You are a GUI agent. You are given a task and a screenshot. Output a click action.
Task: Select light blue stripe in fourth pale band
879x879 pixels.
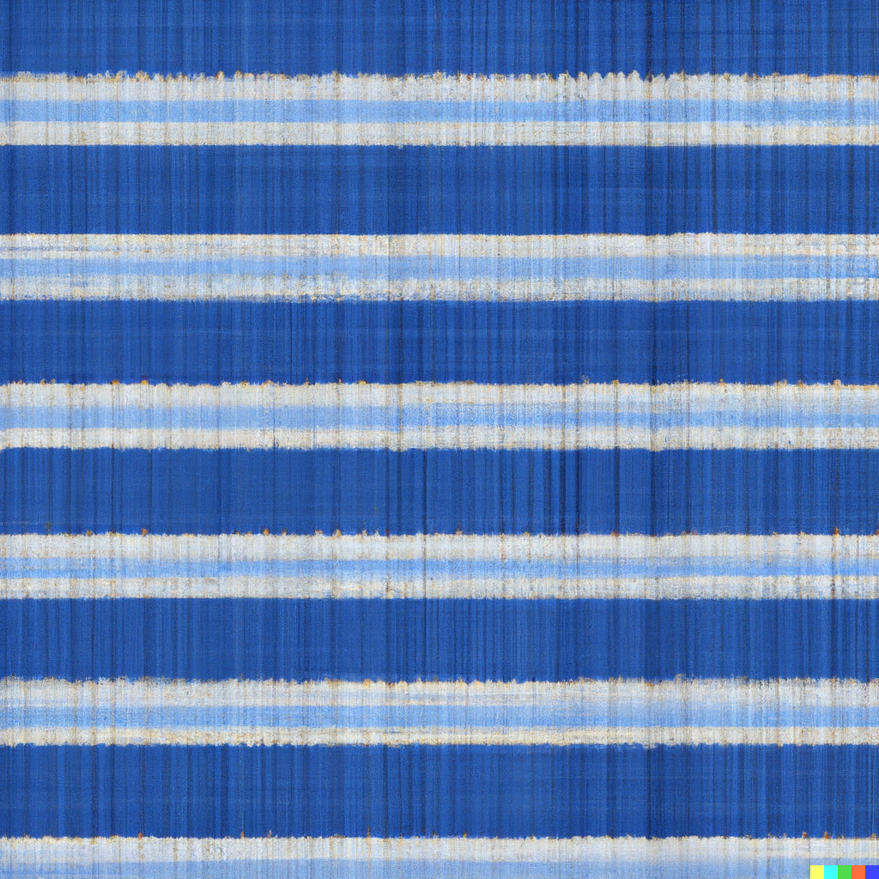pyautogui.click(x=439, y=567)
